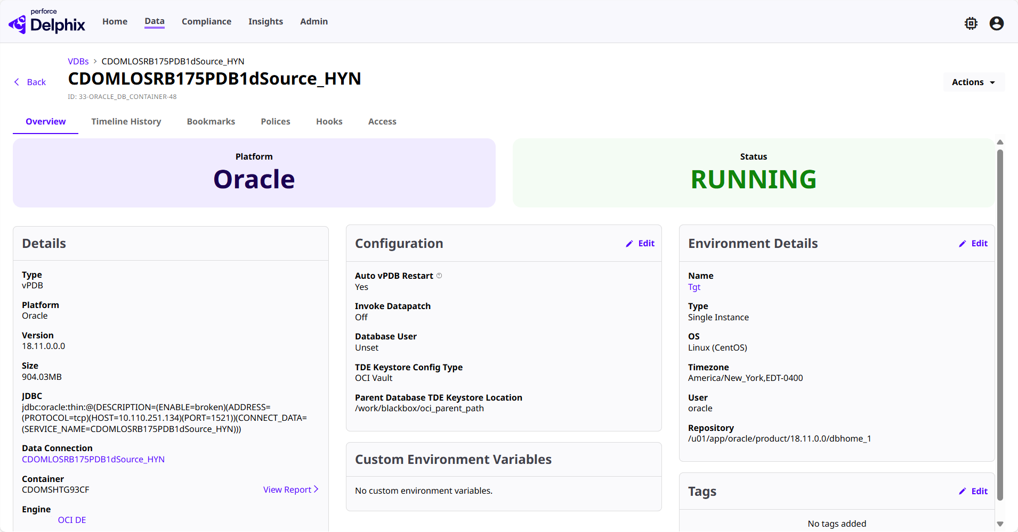Click the /work/blackbox/oci_parent_path value

(x=419, y=408)
